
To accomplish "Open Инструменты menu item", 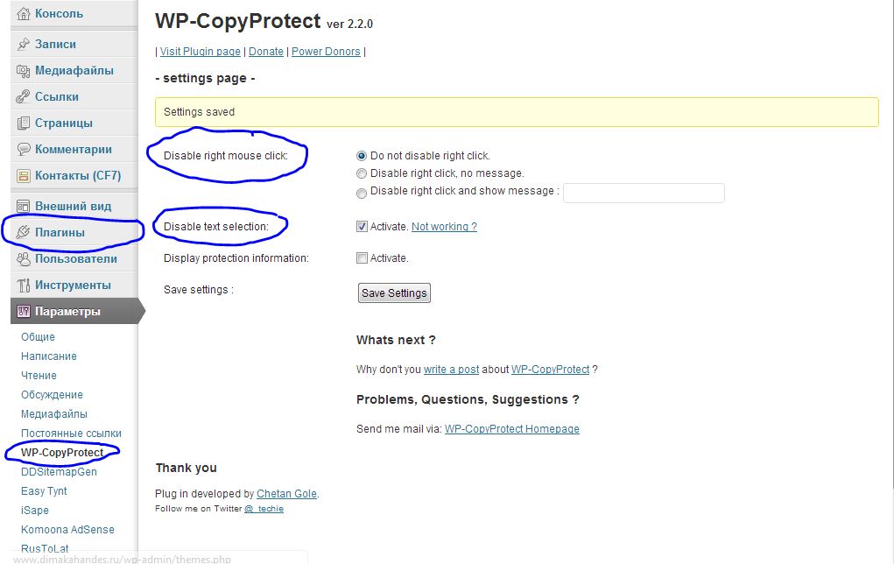I will 74,286.
